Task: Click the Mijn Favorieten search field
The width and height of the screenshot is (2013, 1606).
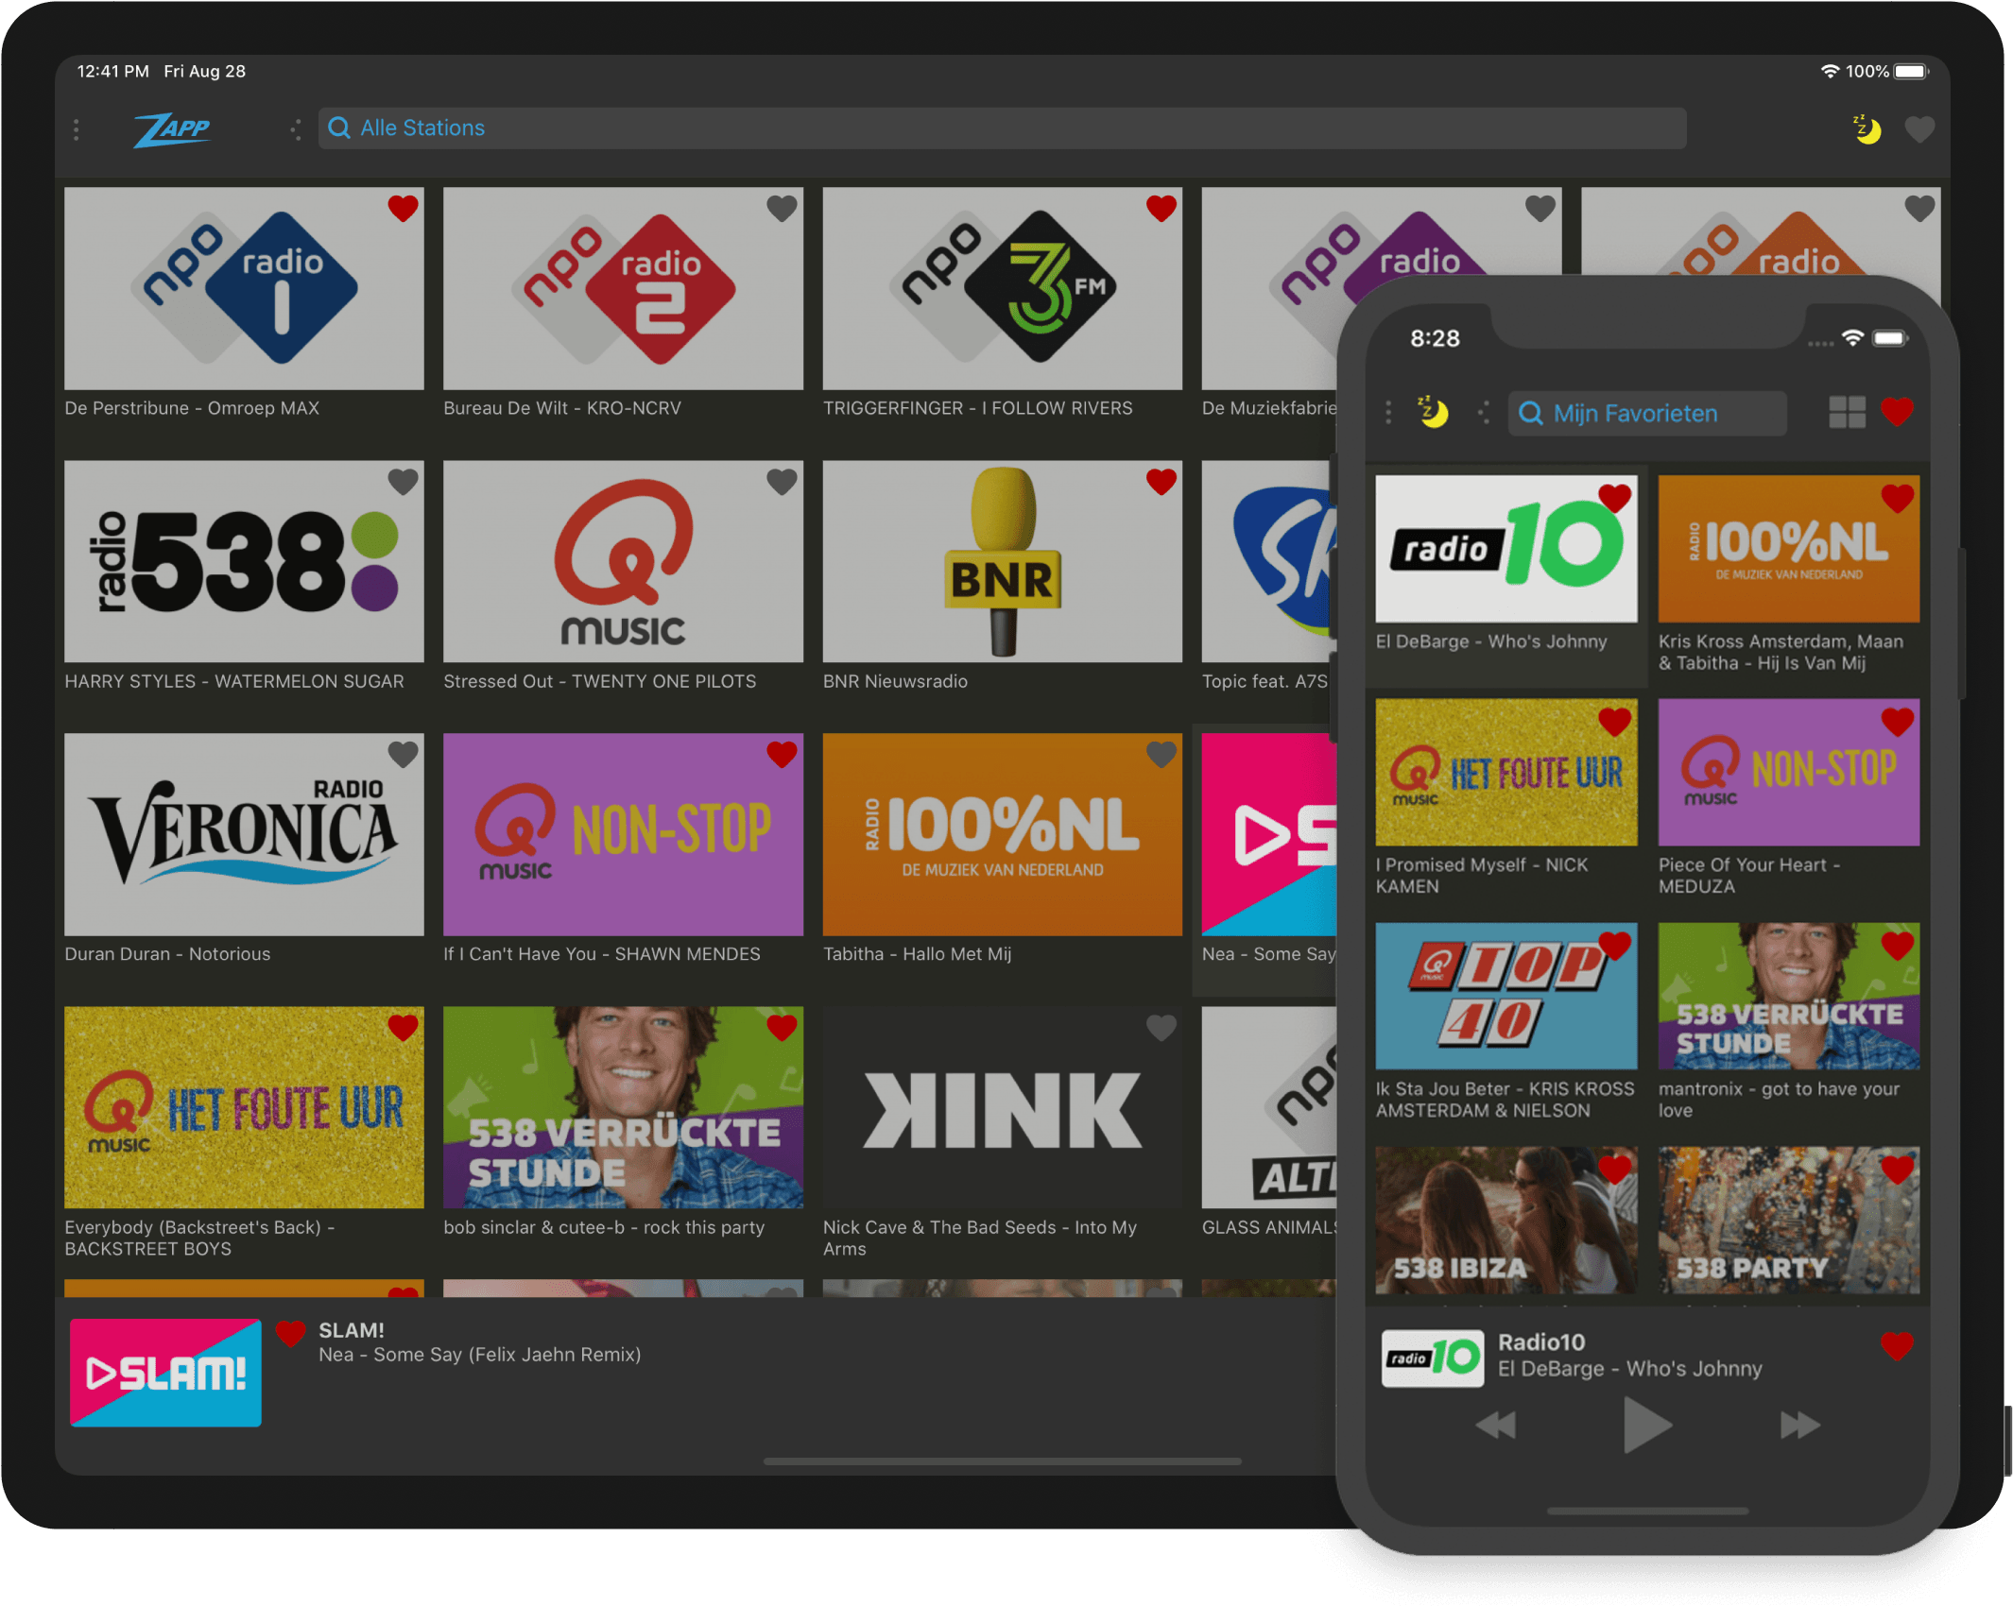Action: pyautogui.click(x=1647, y=413)
